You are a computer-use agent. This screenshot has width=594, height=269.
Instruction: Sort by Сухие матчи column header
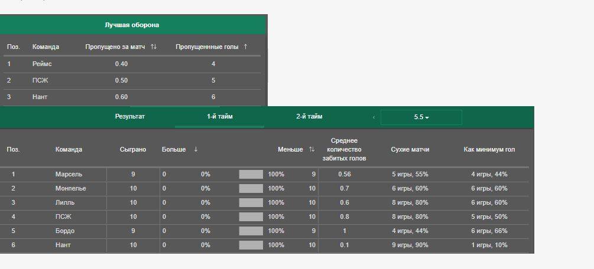click(410, 149)
